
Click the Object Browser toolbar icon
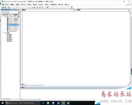point(42,7)
